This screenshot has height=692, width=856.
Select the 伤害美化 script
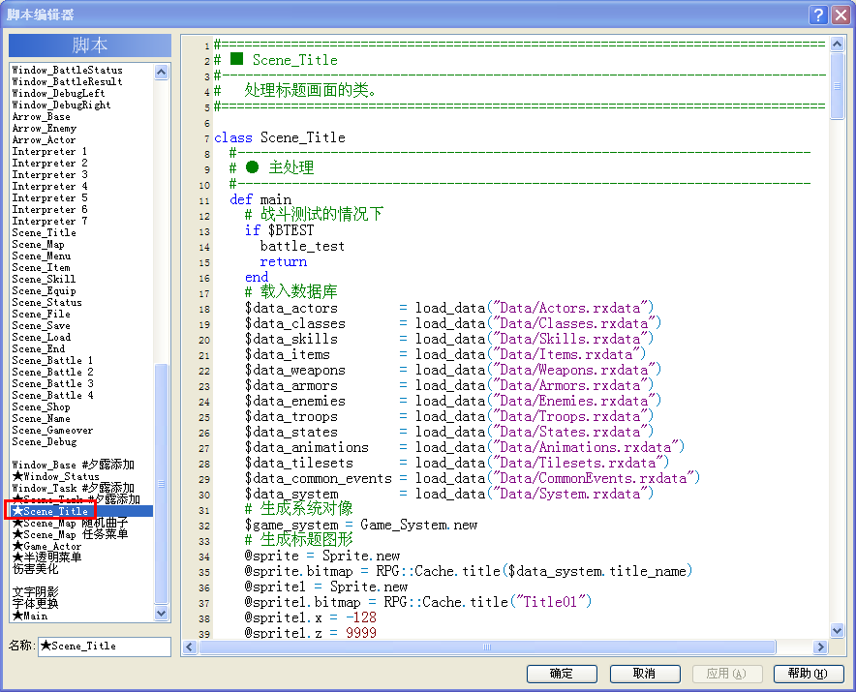click(x=36, y=569)
